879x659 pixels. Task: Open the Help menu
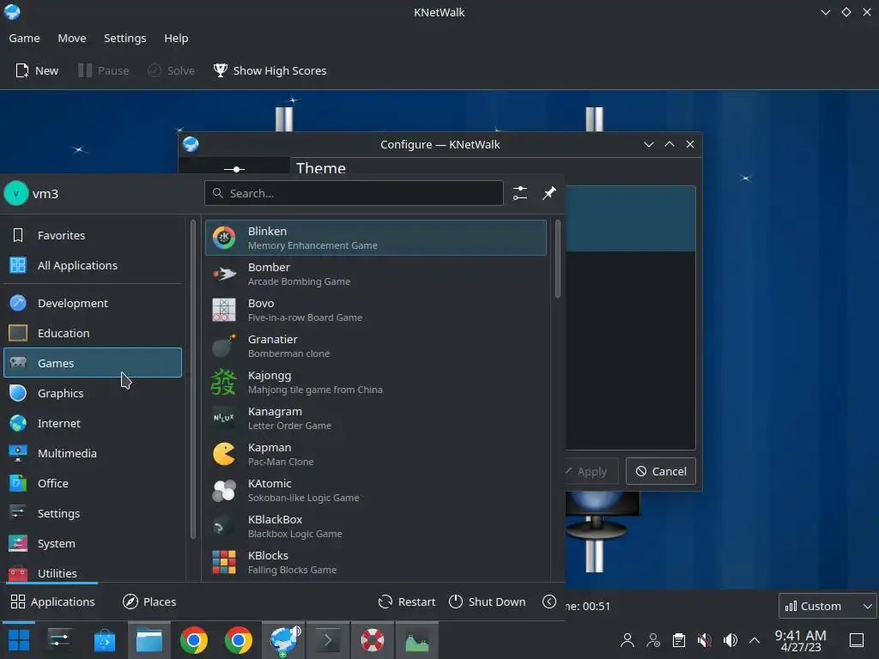click(x=176, y=38)
